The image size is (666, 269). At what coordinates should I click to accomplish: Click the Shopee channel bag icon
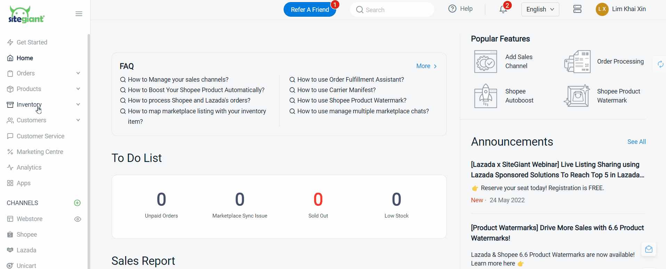[10, 235]
